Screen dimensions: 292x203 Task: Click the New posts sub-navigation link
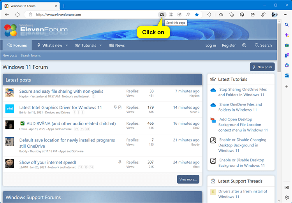click(x=10, y=55)
